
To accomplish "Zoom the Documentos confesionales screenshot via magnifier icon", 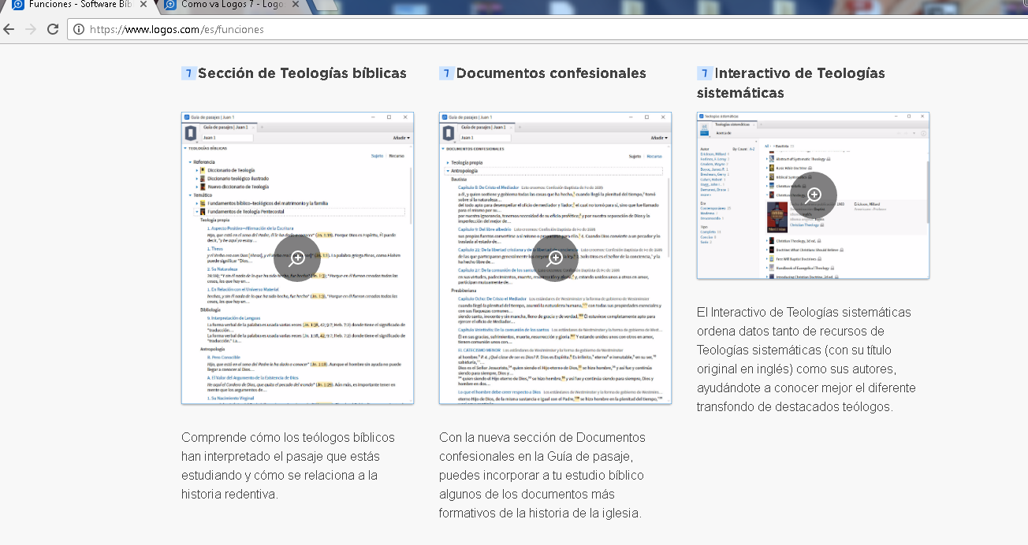I will 555,258.
